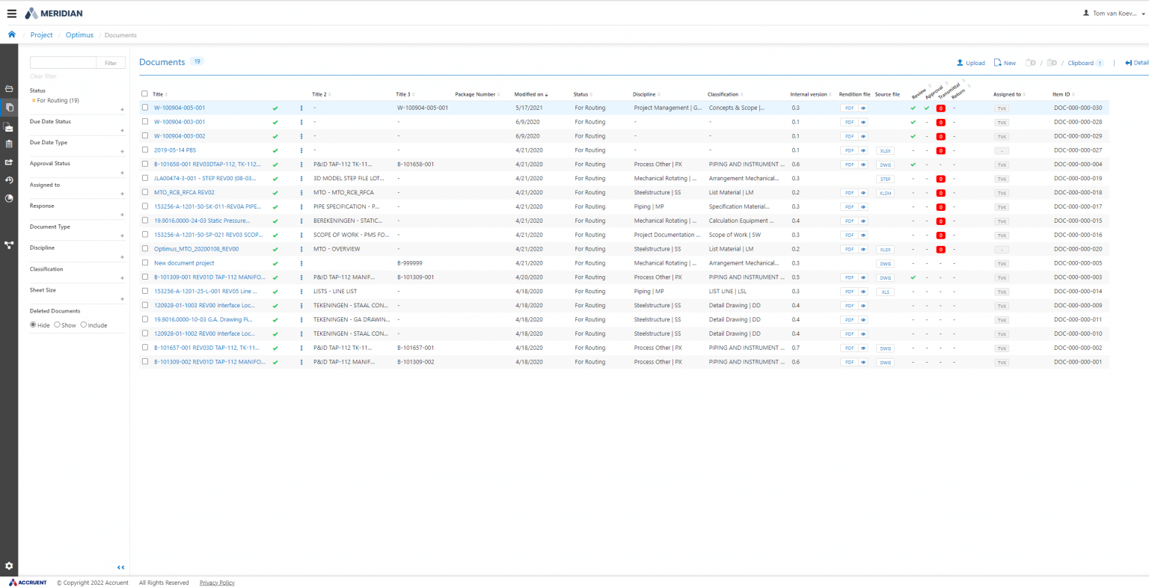1149x587 pixels.
Task: Check the select-all checkbox in table header
Action: (145, 94)
